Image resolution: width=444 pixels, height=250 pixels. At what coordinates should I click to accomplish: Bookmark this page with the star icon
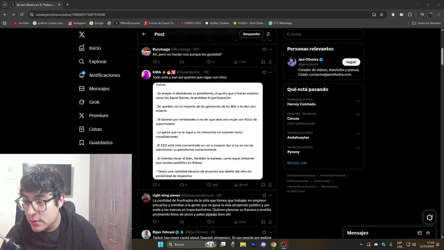pos(382,15)
